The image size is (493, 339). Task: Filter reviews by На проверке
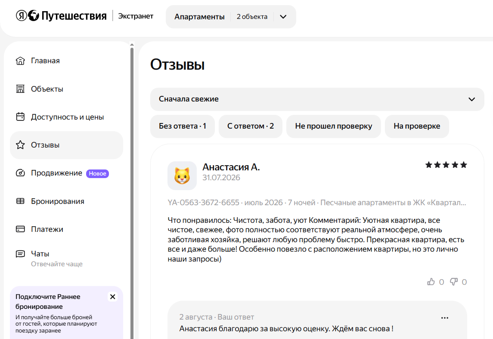pyautogui.click(x=417, y=126)
